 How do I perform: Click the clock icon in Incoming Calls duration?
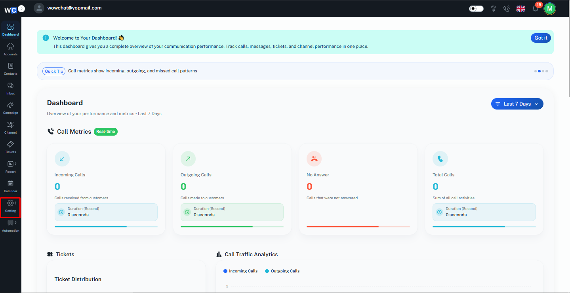[61, 212]
